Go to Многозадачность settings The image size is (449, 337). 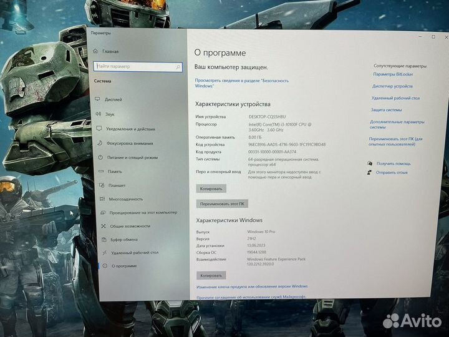[x=126, y=199]
